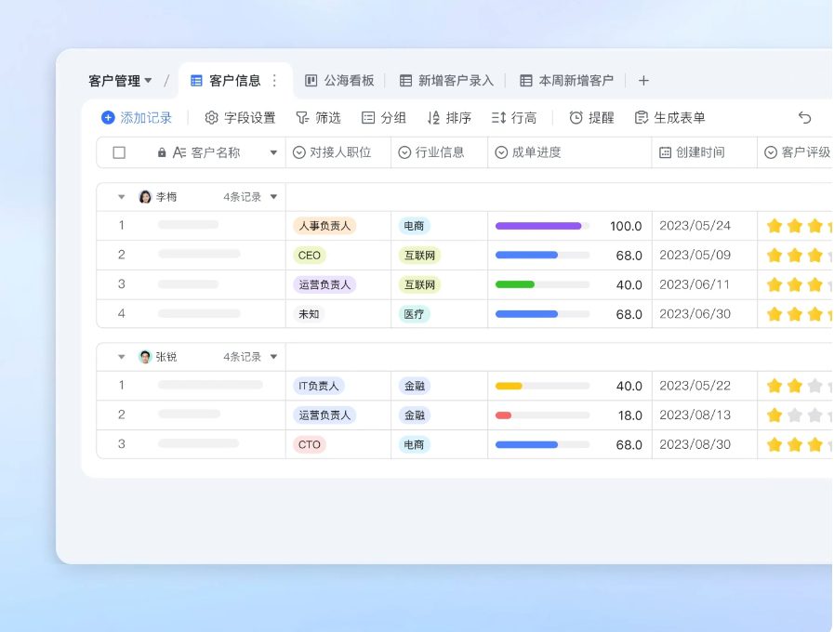834x632 pixels.
Task: Open 字段设置 gear icon
Action: coord(212,117)
